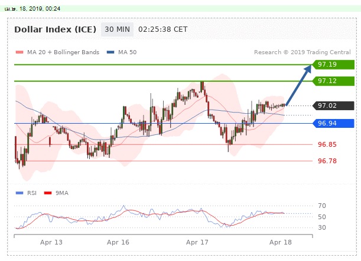Click the blue upward forecast arrow
This screenshot has width=361, height=261.
pyautogui.click(x=298, y=85)
